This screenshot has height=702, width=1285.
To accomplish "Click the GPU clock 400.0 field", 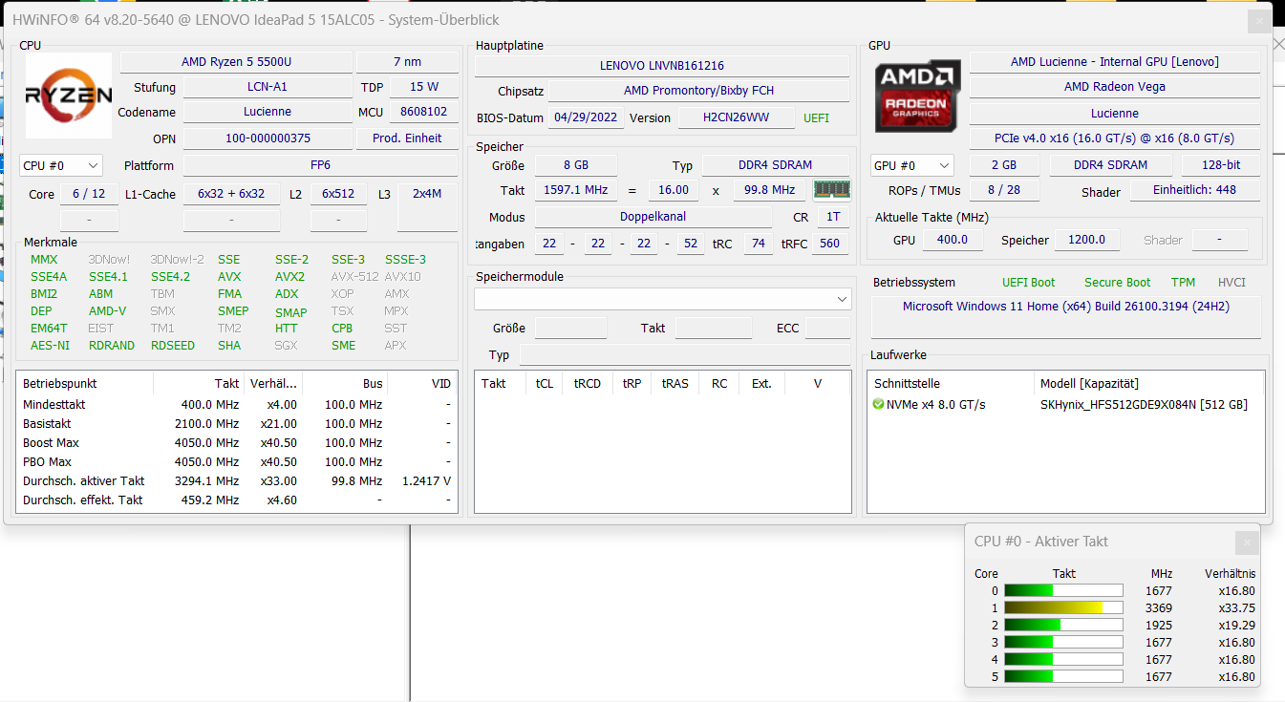I will coord(952,240).
